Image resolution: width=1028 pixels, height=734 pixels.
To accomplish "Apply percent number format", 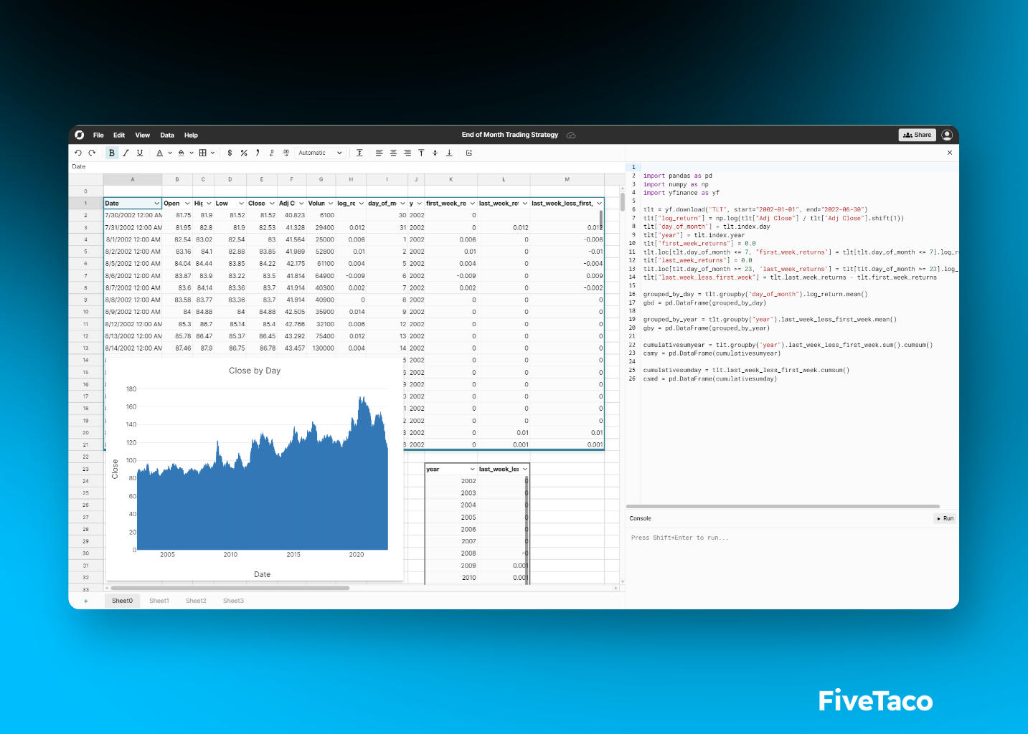I will tap(244, 153).
